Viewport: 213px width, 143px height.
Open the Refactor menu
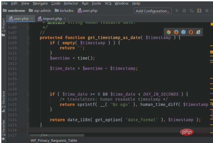click(x=71, y=3)
